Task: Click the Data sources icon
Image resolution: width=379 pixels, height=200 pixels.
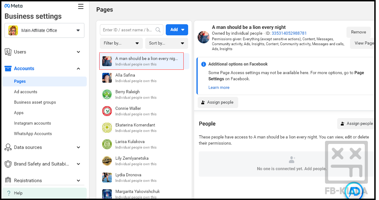Action: [8, 147]
